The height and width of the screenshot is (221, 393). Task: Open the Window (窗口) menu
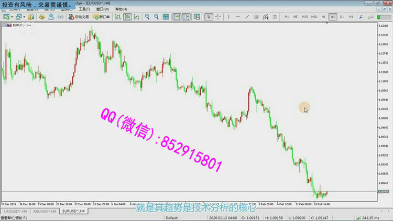[103, 9]
